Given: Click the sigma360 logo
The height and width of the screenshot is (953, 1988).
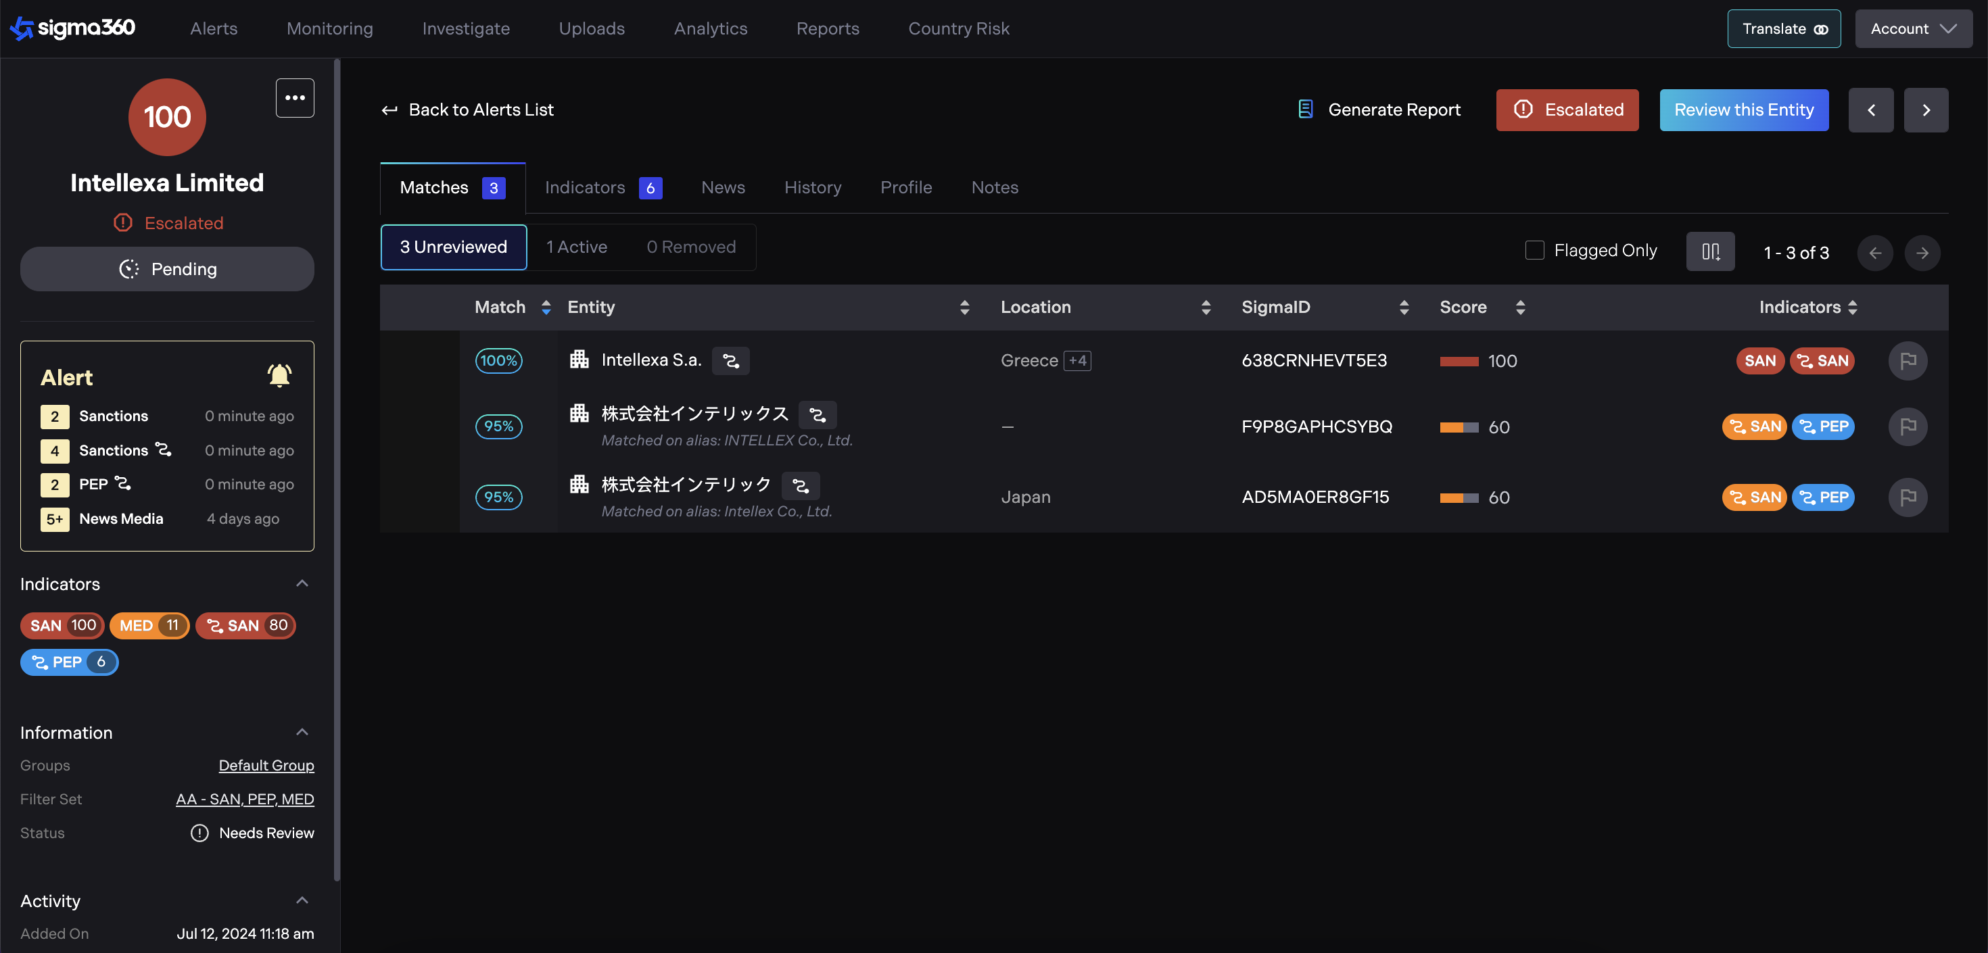Looking at the screenshot, I should (x=72, y=28).
